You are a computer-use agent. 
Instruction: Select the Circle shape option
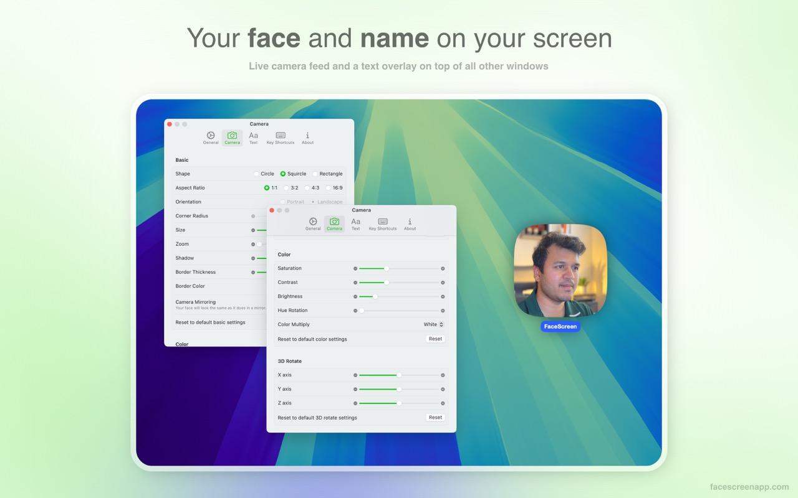click(x=256, y=174)
